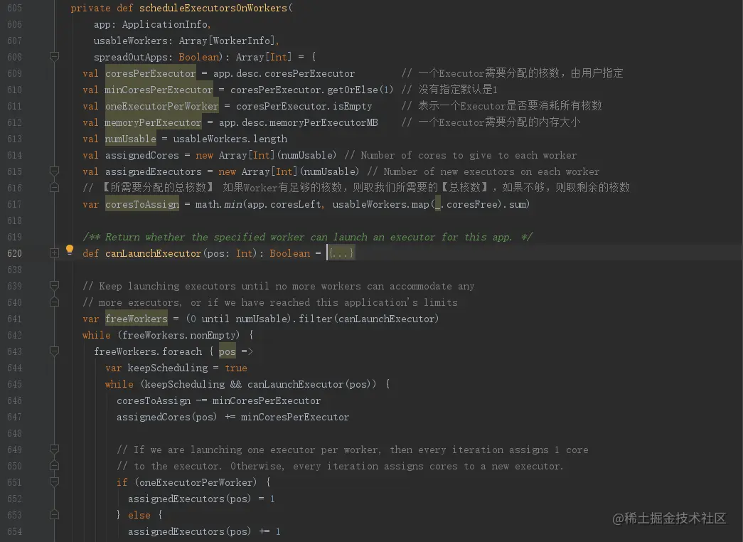Click freeWorkers.nonEmpty condition line 642
This screenshot has width=743, height=542.
(x=179, y=335)
